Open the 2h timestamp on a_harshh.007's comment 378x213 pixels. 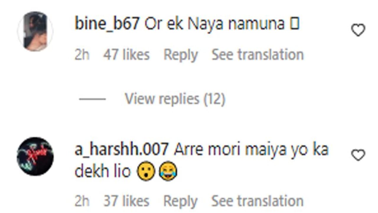coord(82,201)
